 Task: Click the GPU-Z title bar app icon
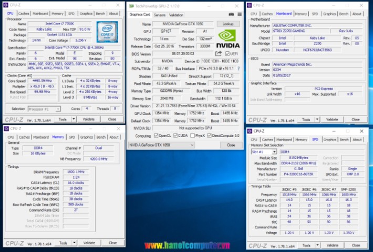131,6
